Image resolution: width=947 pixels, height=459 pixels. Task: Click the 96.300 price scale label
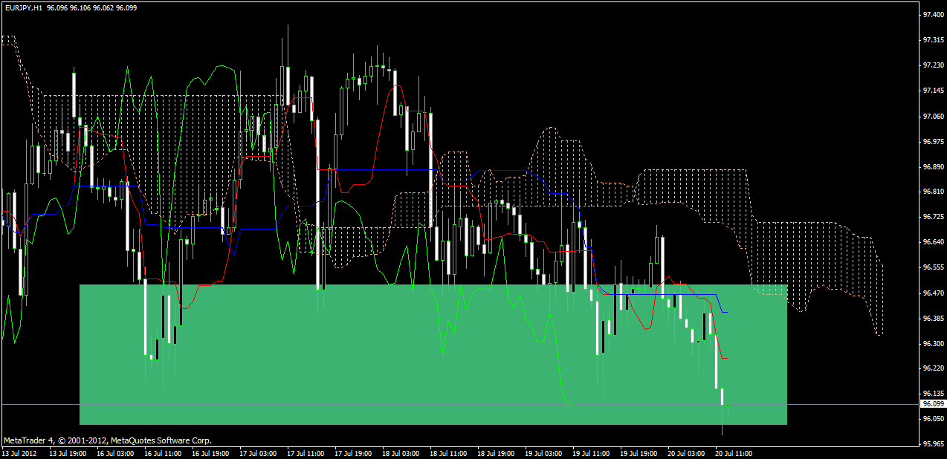[932, 344]
